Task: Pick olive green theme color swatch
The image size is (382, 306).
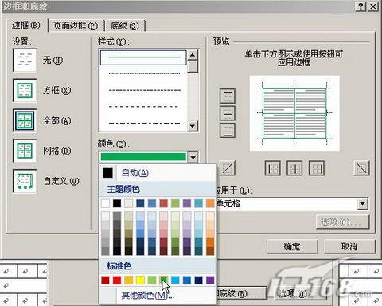Action: [175, 203]
